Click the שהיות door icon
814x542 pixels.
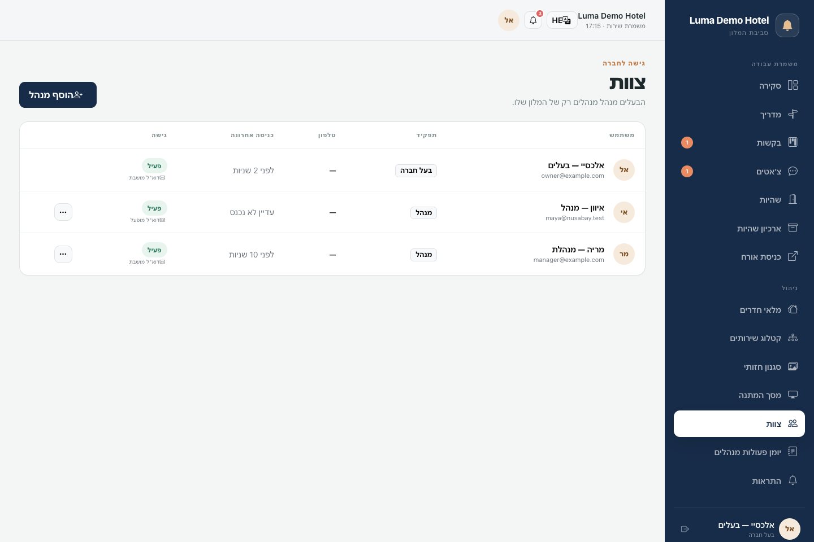[x=793, y=199]
